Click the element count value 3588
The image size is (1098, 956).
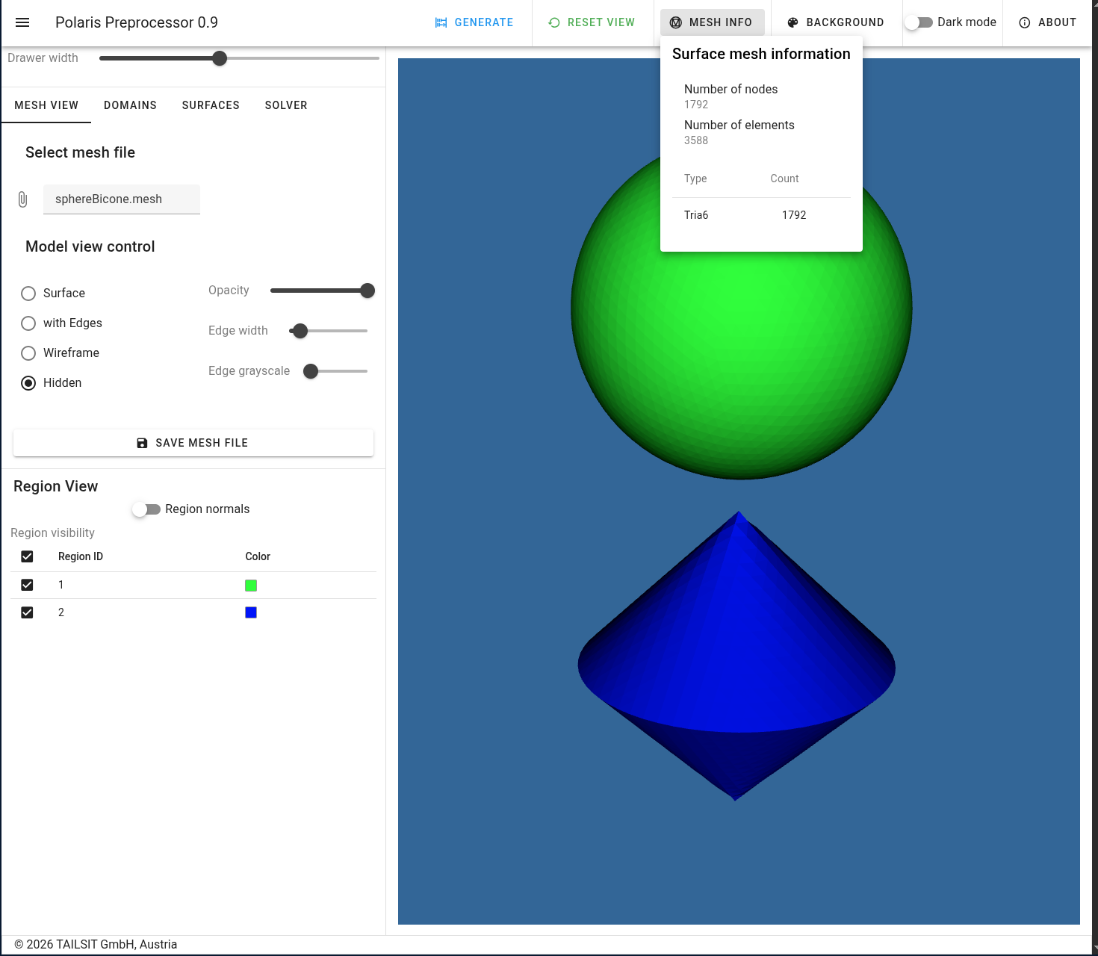pyautogui.click(x=696, y=140)
